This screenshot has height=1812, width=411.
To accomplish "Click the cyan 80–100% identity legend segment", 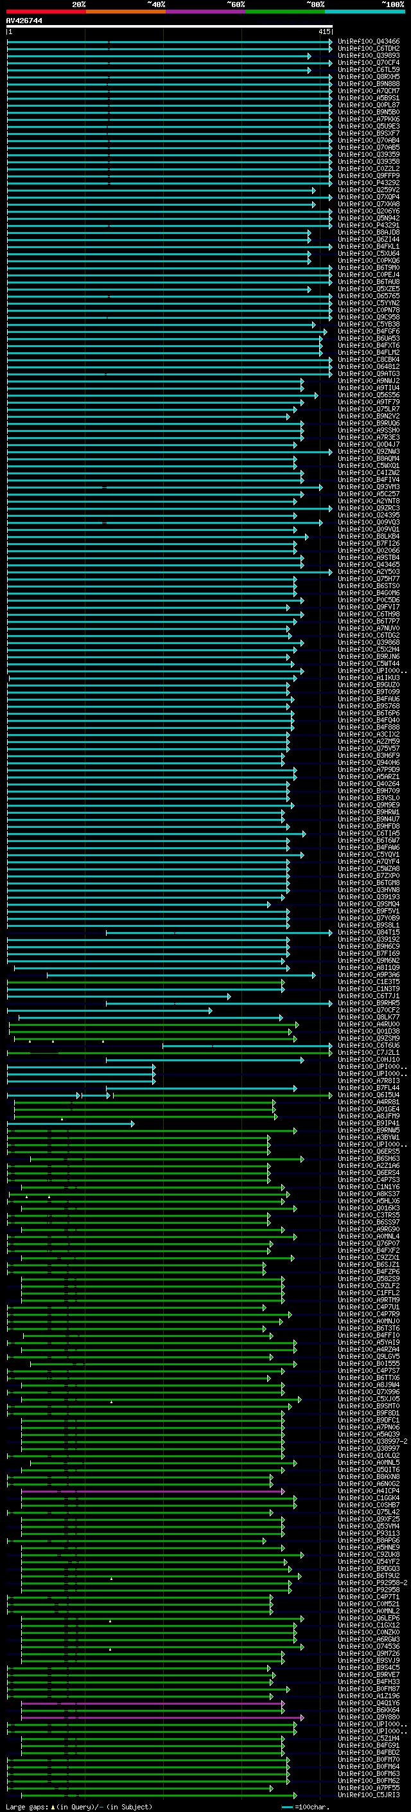I will point(365,12).
